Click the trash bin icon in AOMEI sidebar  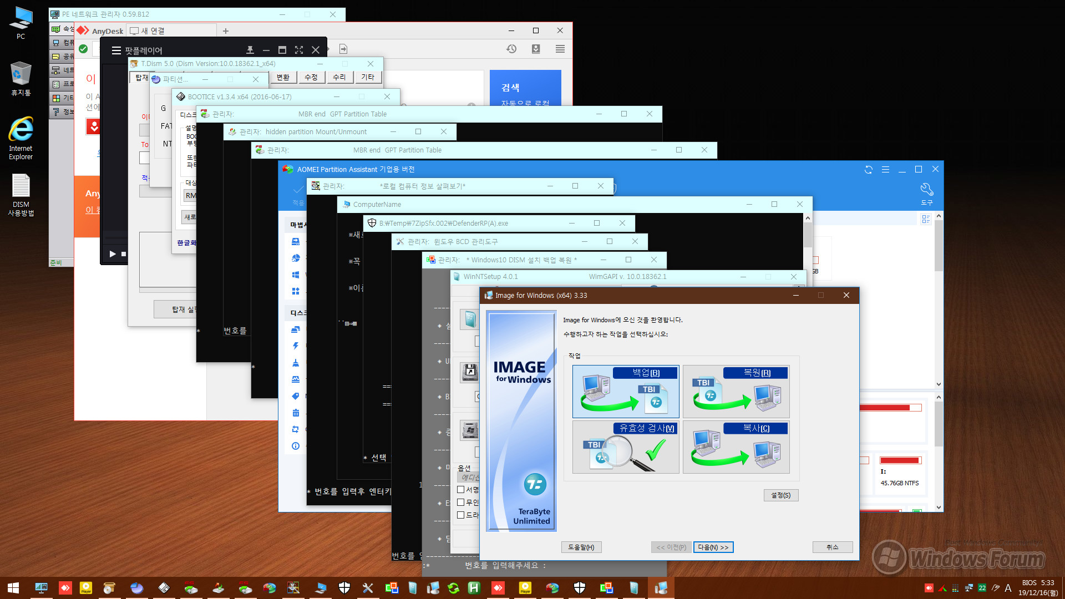click(x=296, y=413)
